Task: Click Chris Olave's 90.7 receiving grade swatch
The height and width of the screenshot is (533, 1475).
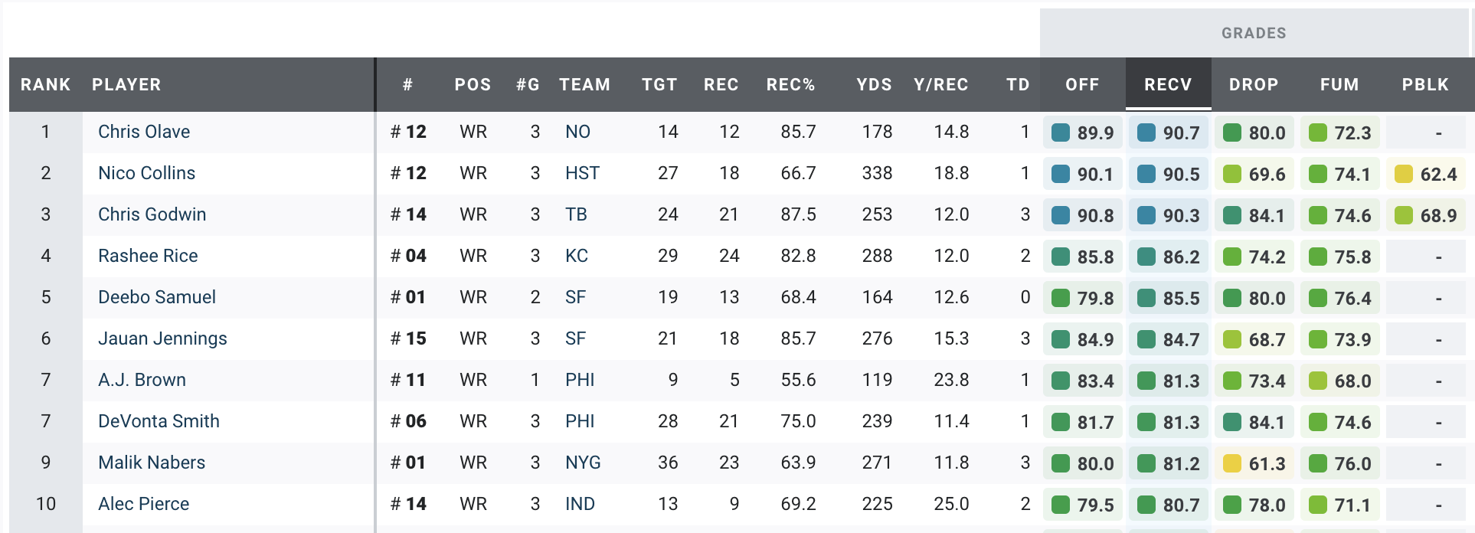Action: pyautogui.click(x=1146, y=132)
